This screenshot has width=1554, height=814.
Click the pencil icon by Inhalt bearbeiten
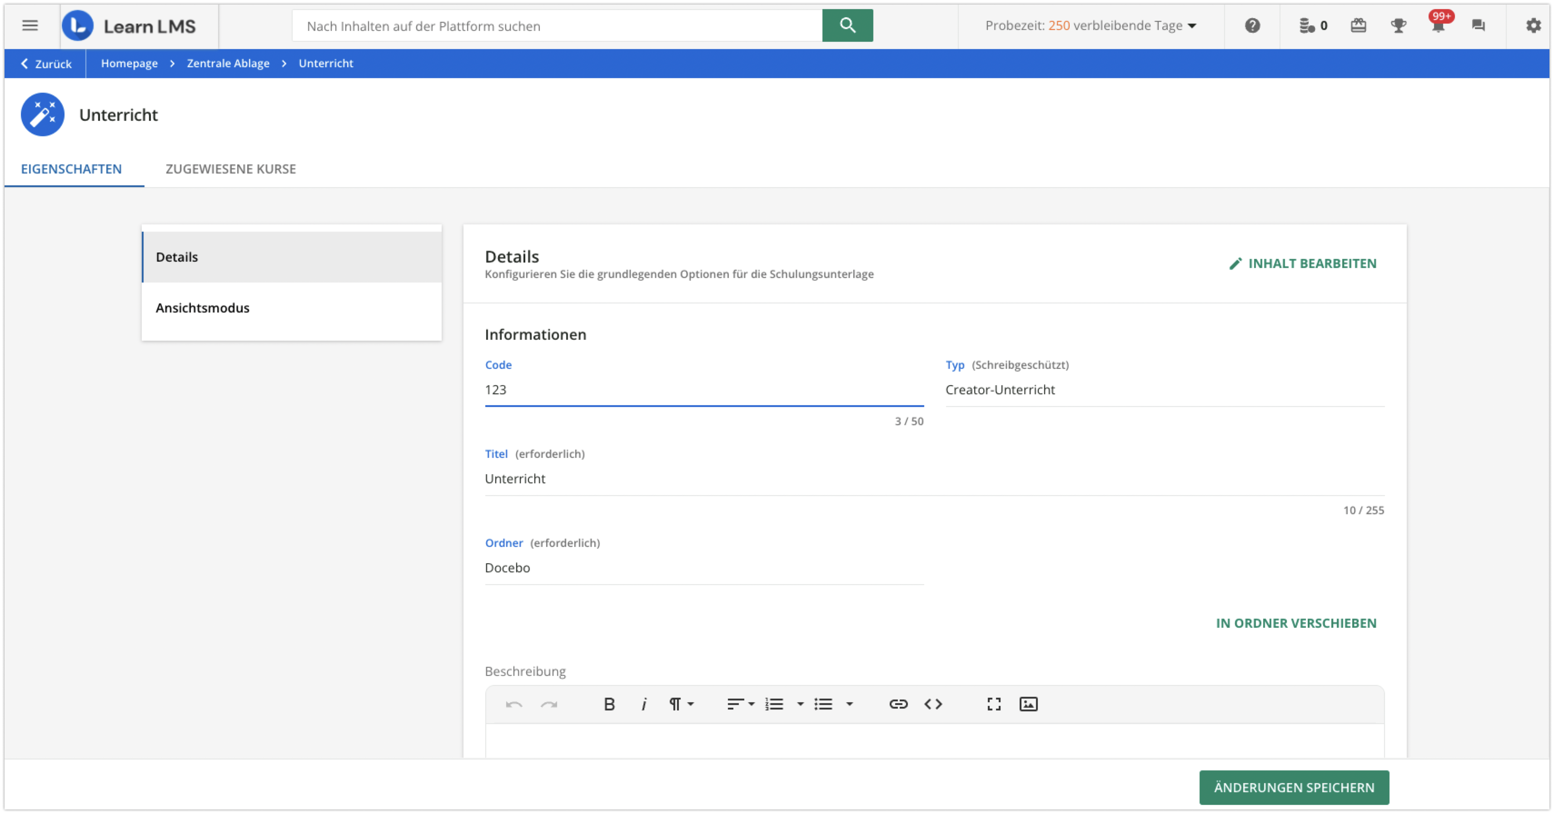(1235, 263)
